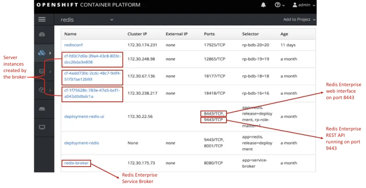Open the Monitoring screen sidebar icon

(42, 127)
